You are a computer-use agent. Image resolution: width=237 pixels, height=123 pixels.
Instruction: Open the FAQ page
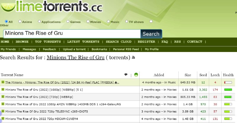[x=165, y=42]
